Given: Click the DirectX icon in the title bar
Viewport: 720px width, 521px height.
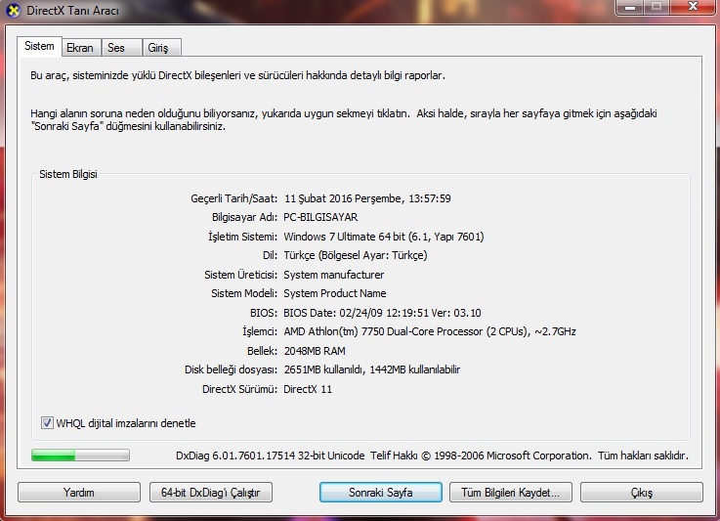Looking at the screenshot, I should [x=14, y=10].
